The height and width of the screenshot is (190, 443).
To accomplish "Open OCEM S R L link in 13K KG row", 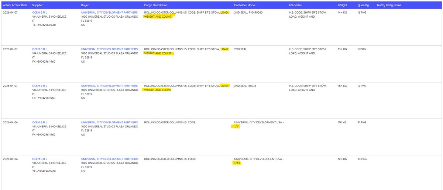I will [40, 49].
